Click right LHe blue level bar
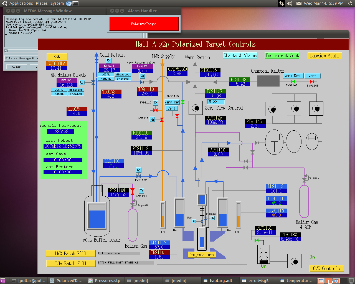 tap(222, 212)
